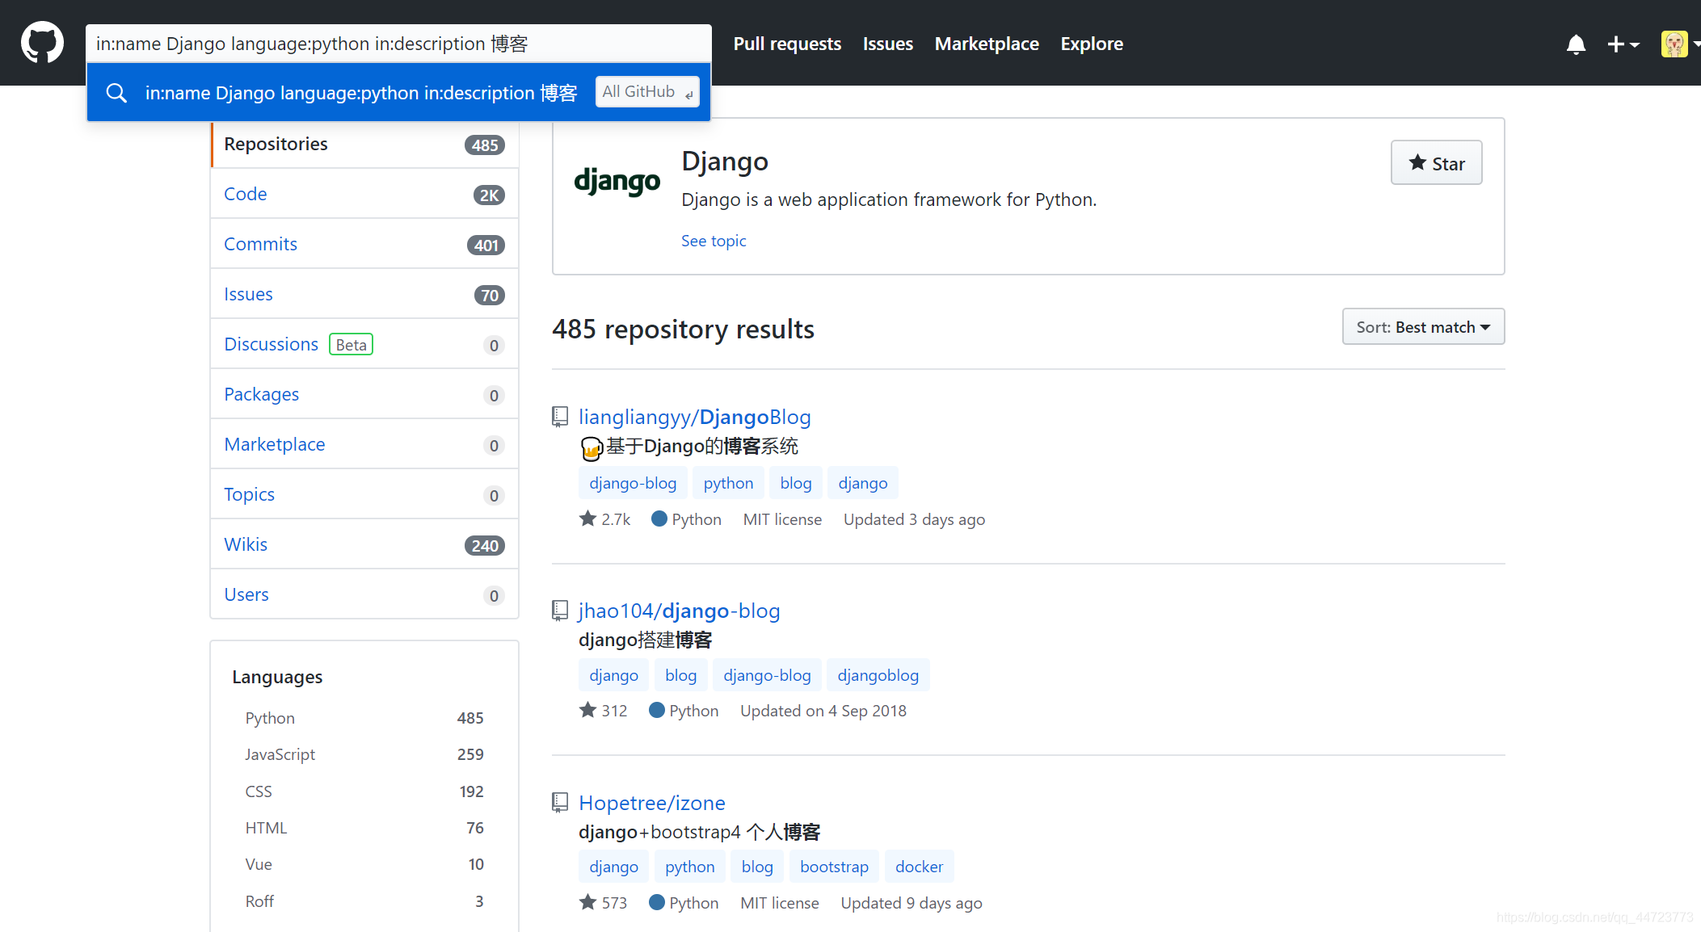Click bootstrap tag under Hopetree/izone
The width and height of the screenshot is (1701, 932).
(834, 867)
